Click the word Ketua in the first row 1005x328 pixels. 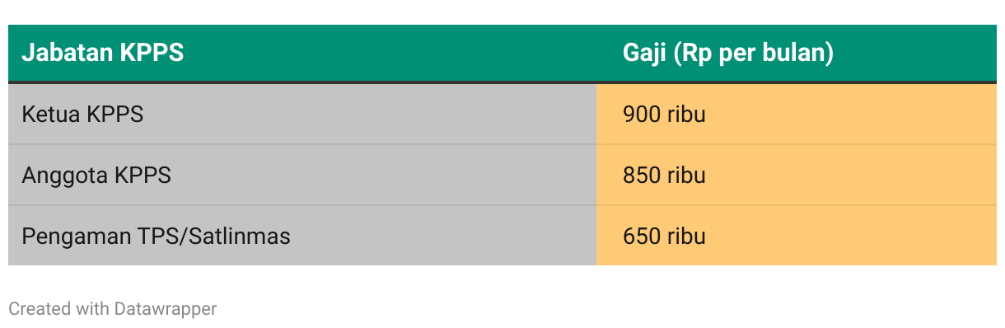point(51,114)
